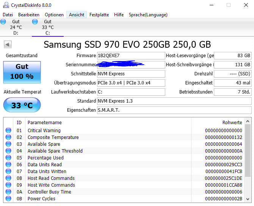The image size is (254, 206).
Task: Click status orb of Percentage Used row
Action: click(8, 158)
